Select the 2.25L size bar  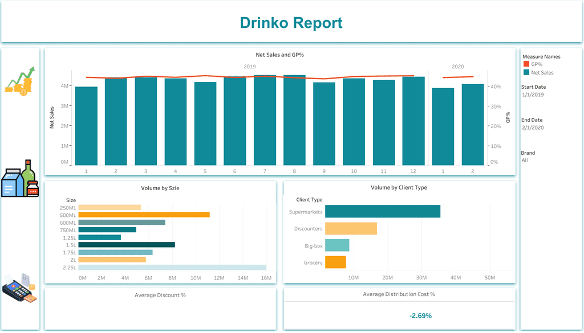point(172,267)
